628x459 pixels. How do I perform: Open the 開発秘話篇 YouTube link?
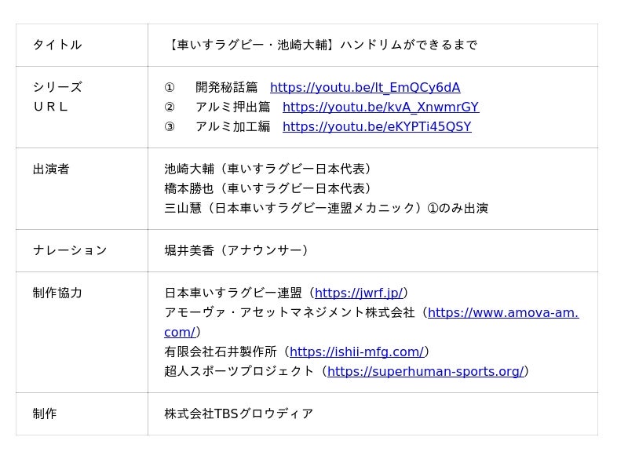point(365,88)
